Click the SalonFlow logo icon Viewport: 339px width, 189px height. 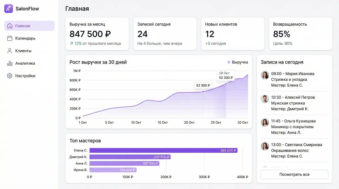(9, 8)
